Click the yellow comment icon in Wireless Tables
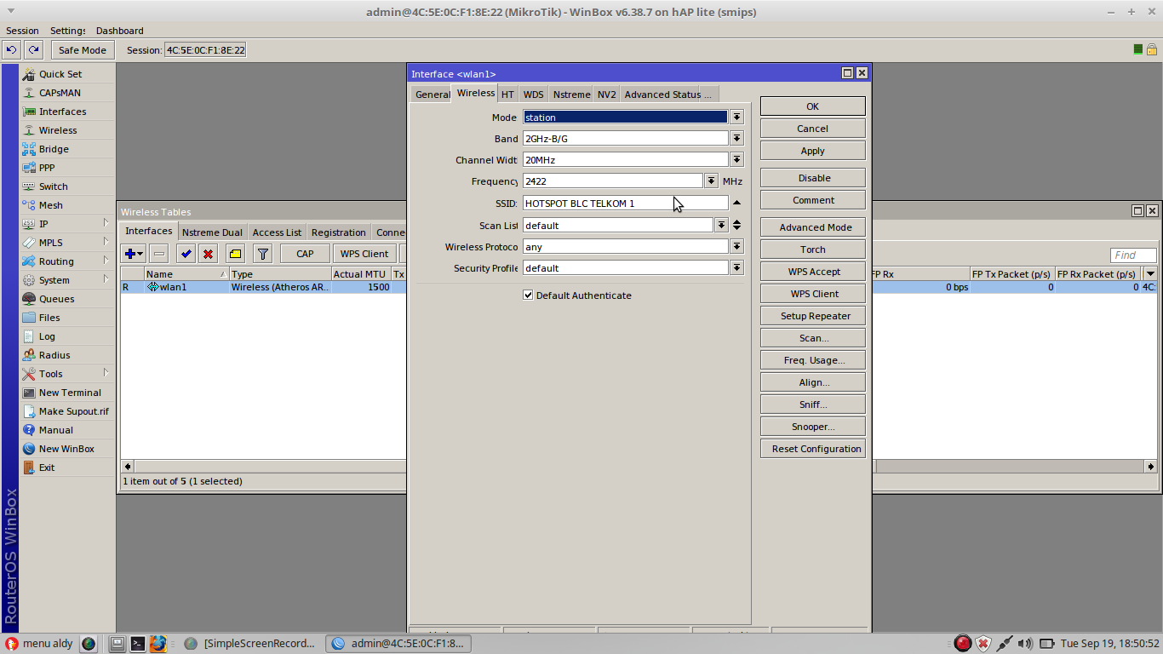This screenshot has width=1163, height=654. (236, 254)
